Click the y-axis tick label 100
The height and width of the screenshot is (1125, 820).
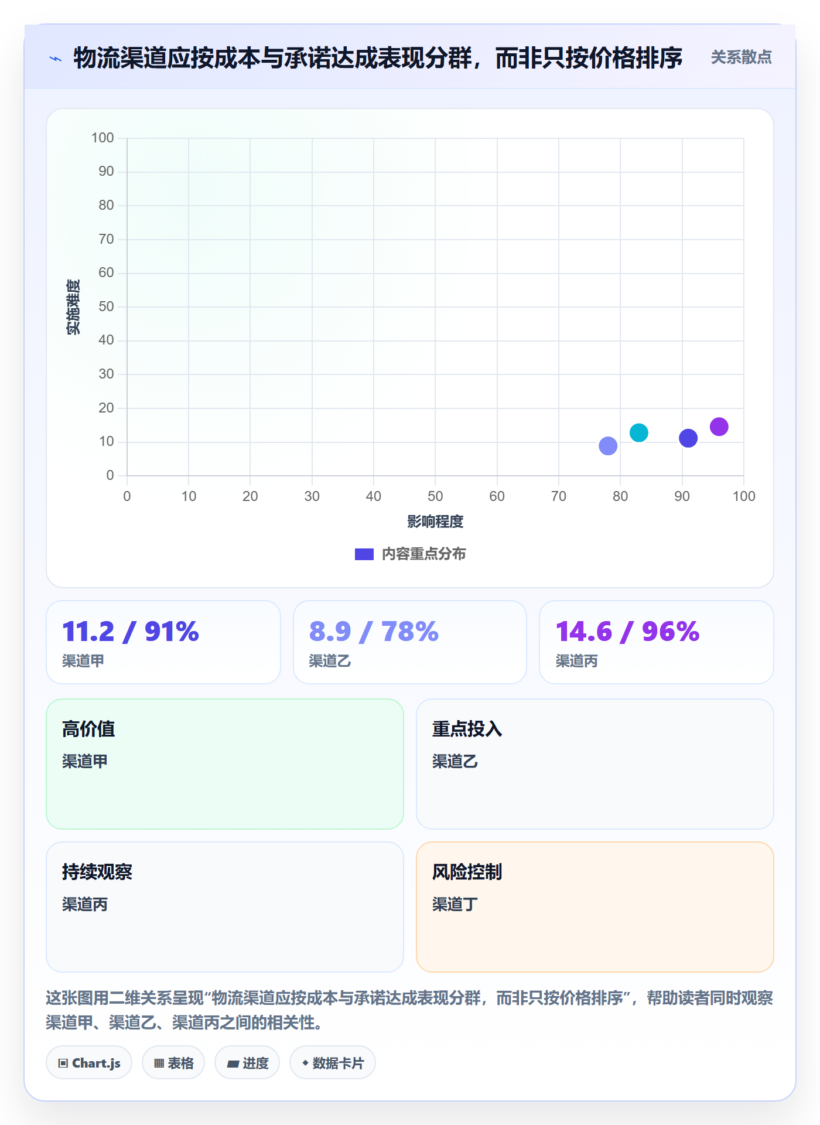(102, 138)
